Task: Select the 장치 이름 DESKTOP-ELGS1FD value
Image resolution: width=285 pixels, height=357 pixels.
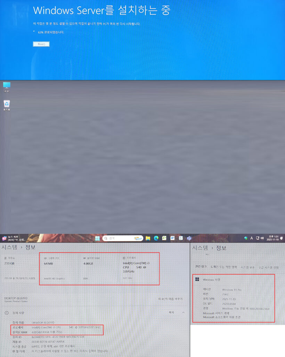Action: 43,322
